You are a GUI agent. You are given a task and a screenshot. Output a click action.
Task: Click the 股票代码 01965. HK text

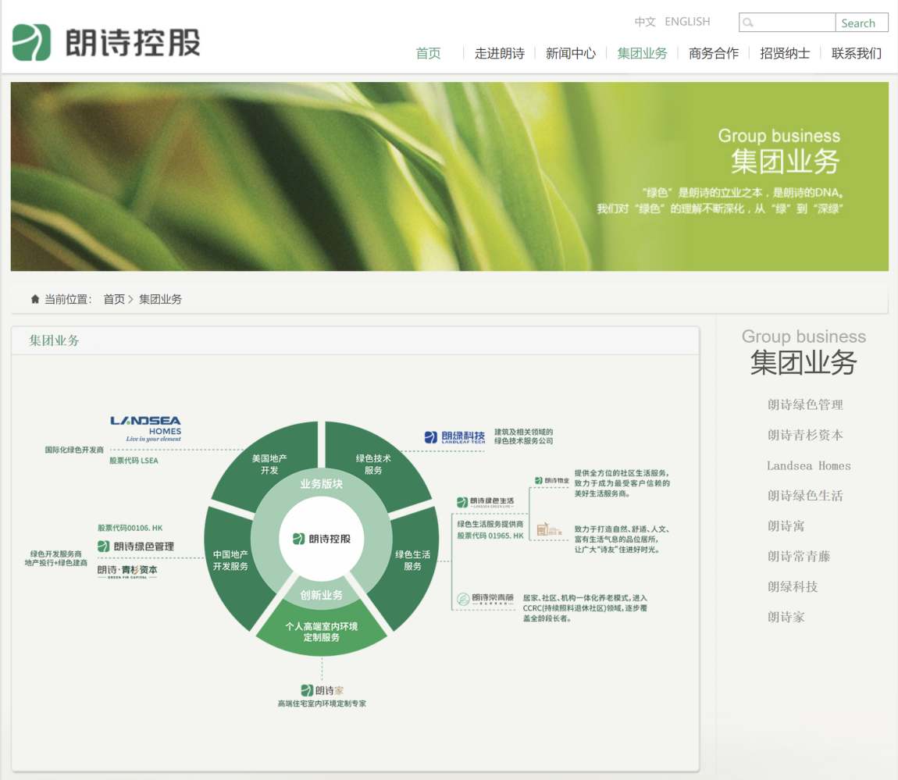[x=490, y=536]
